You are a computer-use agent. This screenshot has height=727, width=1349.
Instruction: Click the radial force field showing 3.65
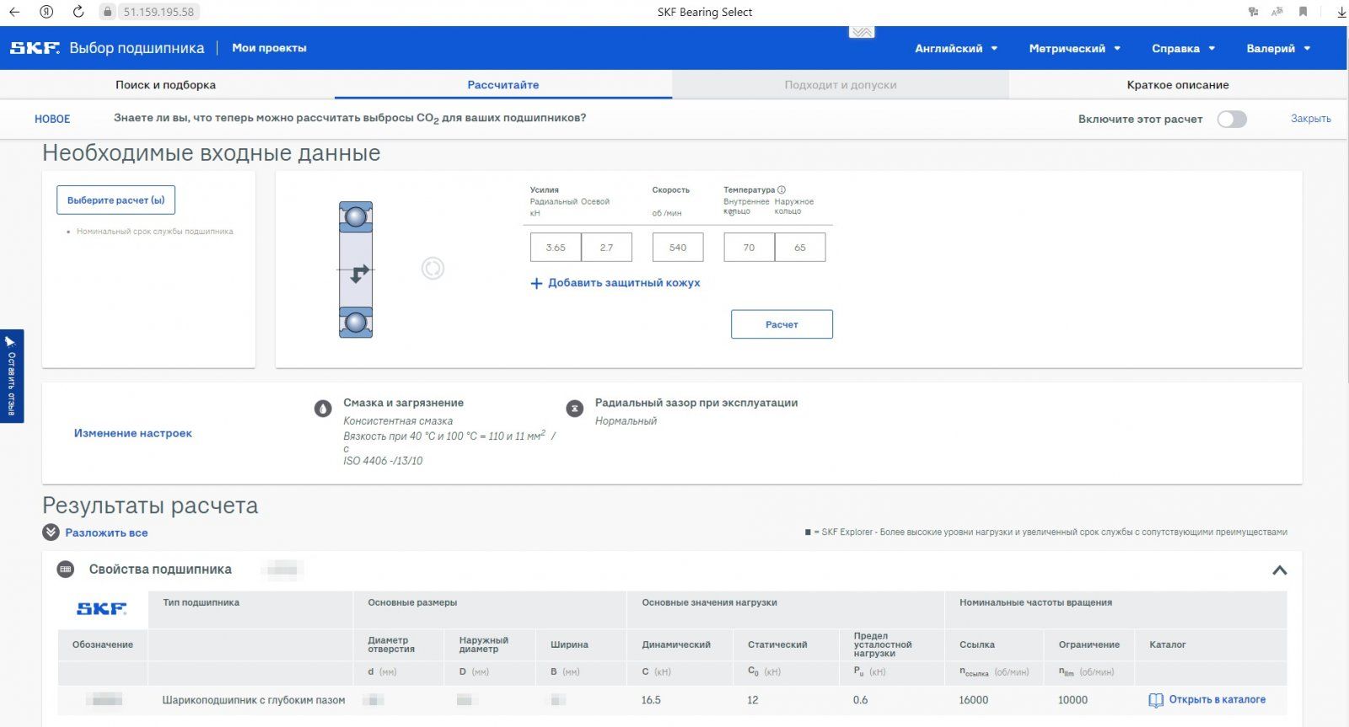click(556, 247)
